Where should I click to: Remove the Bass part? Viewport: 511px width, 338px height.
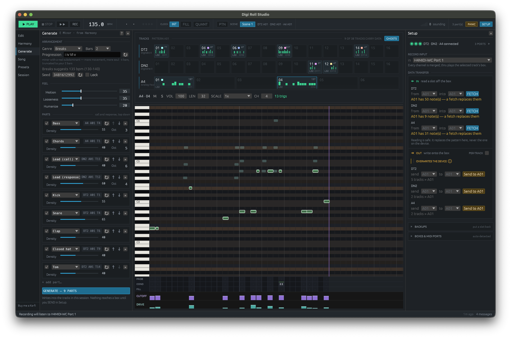(x=126, y=123)
